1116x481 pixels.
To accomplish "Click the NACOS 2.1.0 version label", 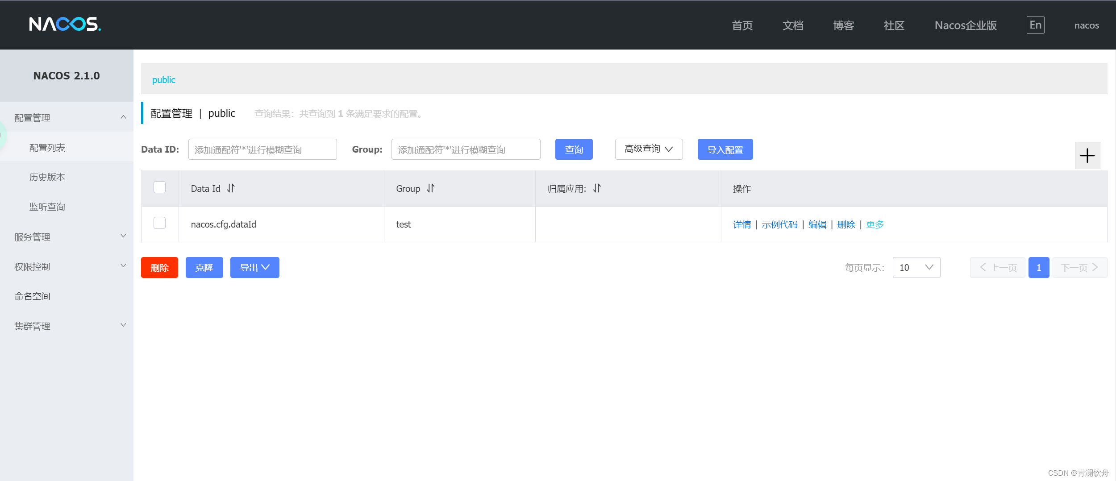I will (67, 75).
